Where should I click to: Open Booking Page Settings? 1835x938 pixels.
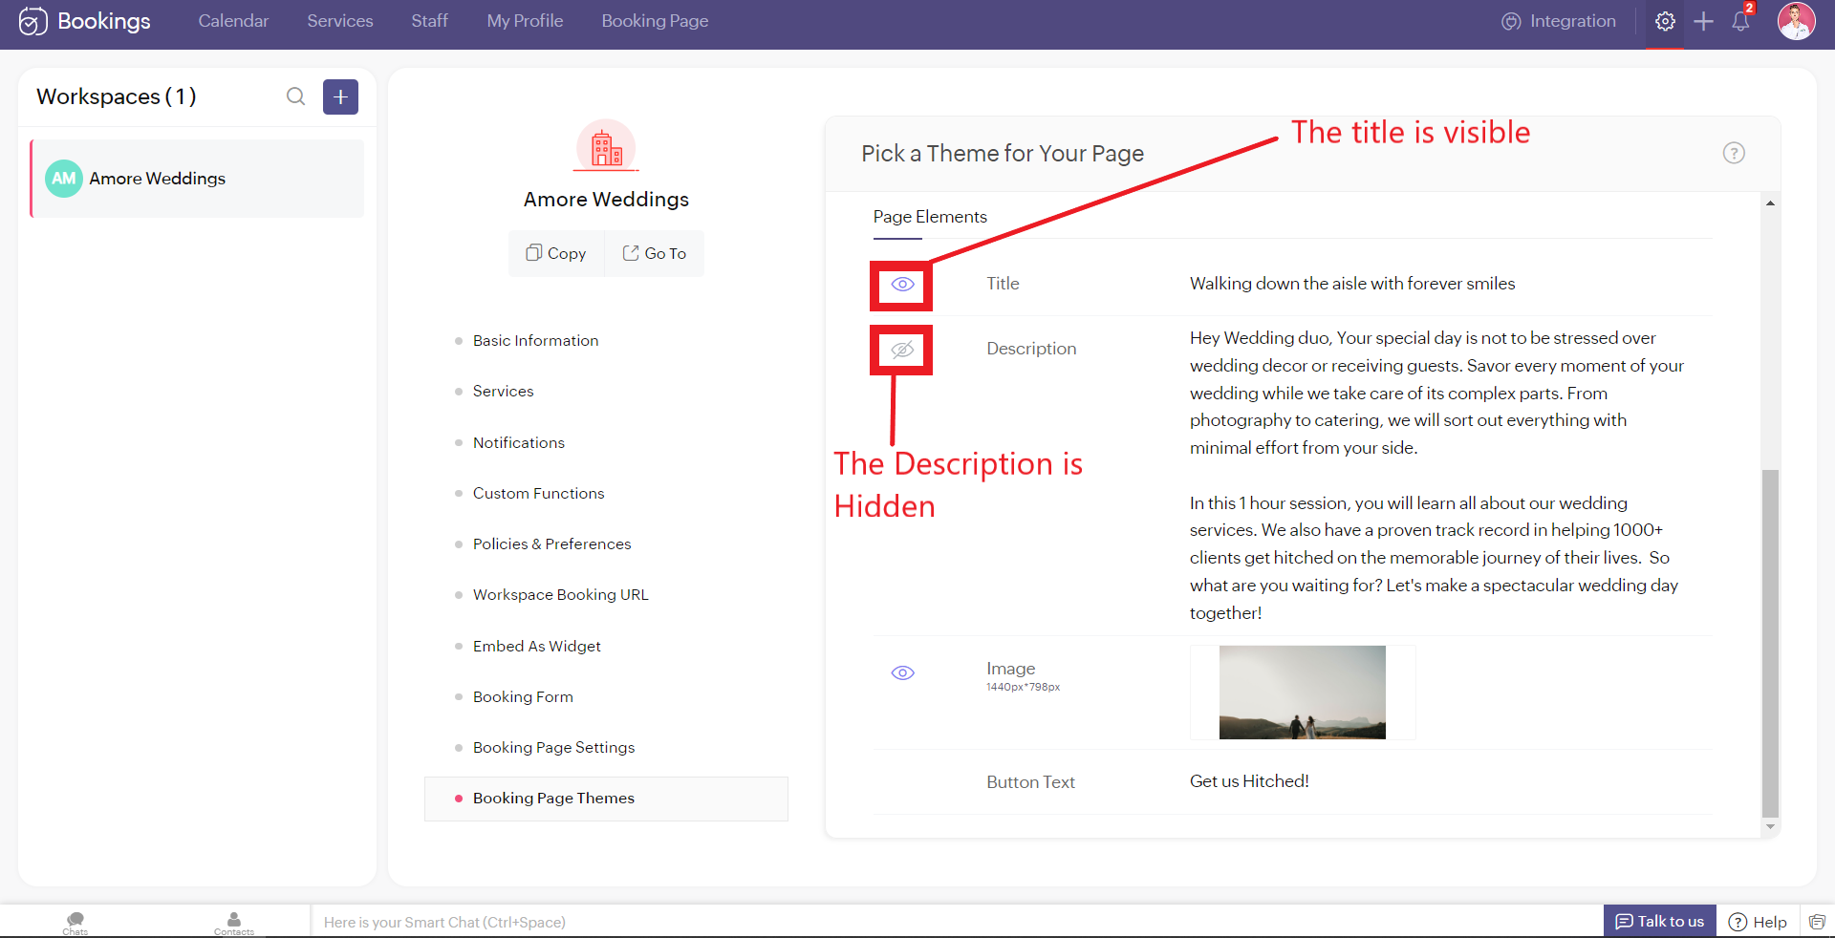pos(553,748)
